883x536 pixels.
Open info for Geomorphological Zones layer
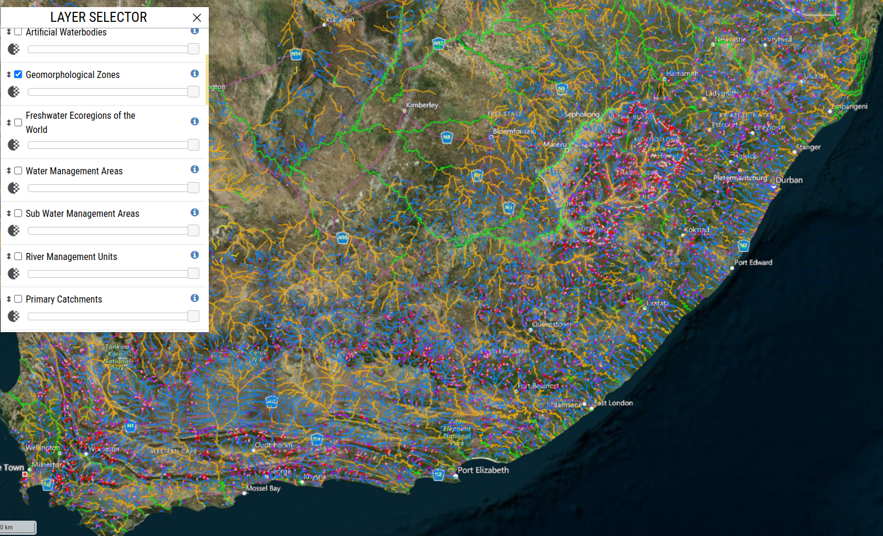coord(195,74)
